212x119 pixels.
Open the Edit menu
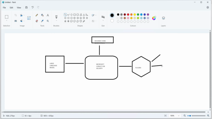tap(11, 8)
